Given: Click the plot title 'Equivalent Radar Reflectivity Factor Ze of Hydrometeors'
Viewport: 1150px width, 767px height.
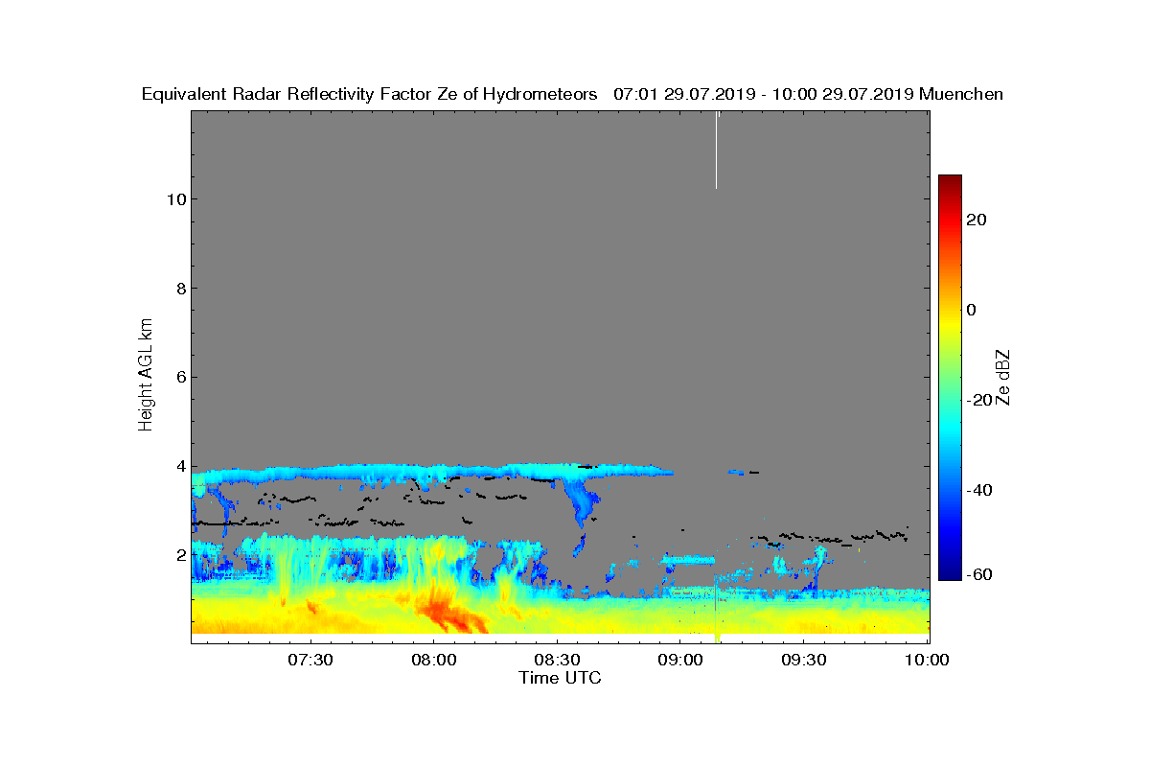Looking at the screenshot, I should pos(369,95).
